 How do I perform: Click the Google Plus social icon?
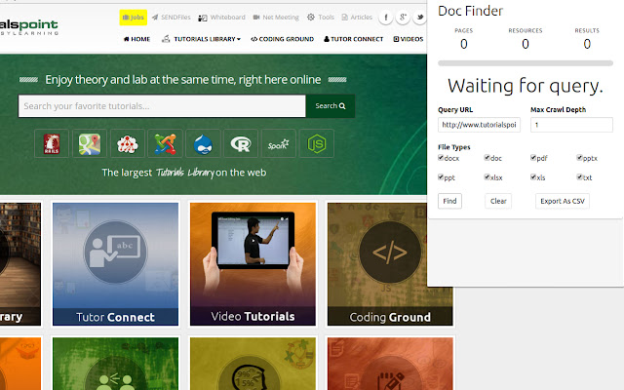coord(403,18)
